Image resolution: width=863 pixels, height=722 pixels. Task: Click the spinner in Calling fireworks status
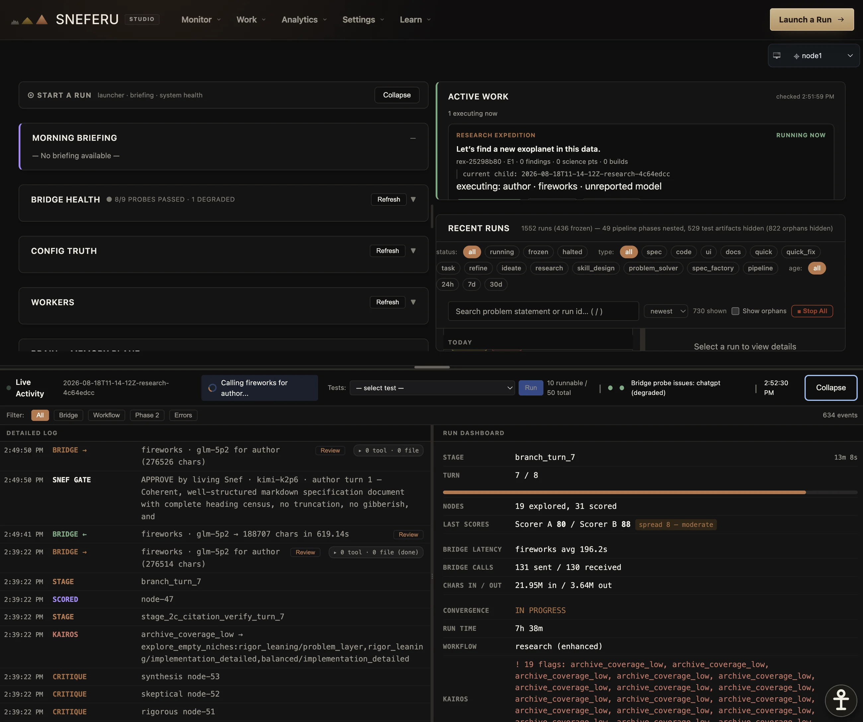212,388
